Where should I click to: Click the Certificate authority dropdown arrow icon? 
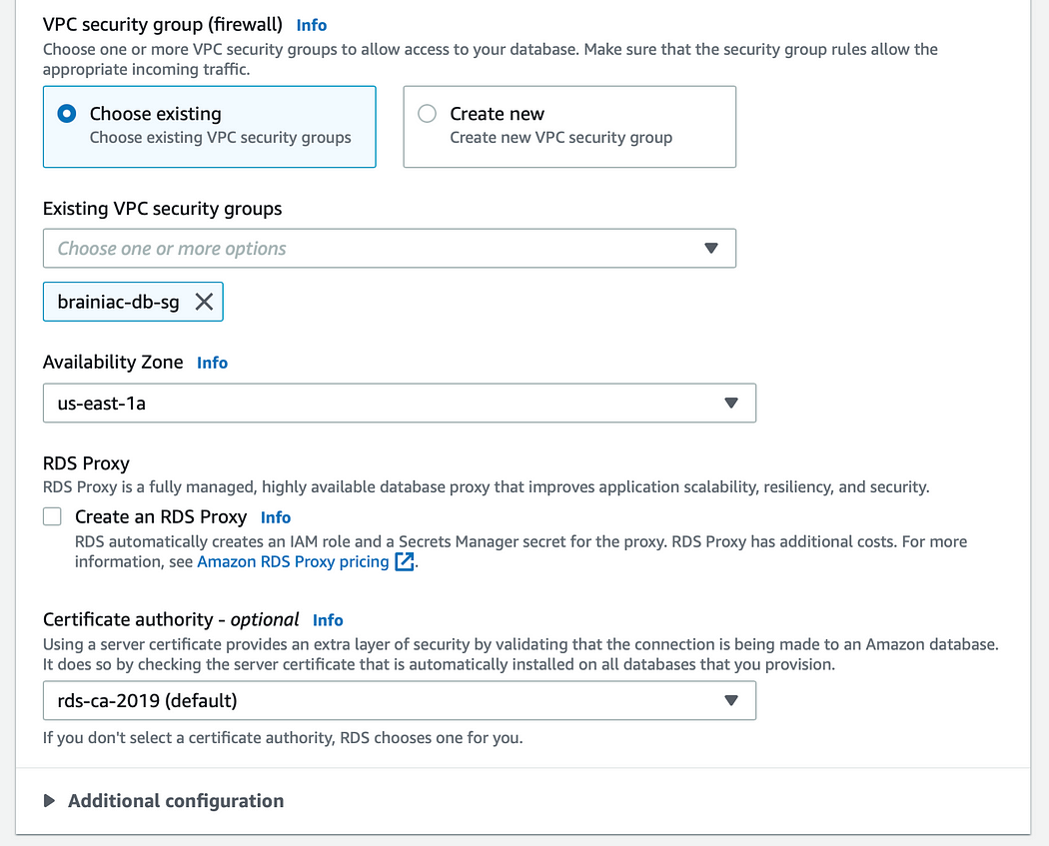pos(731,700)
